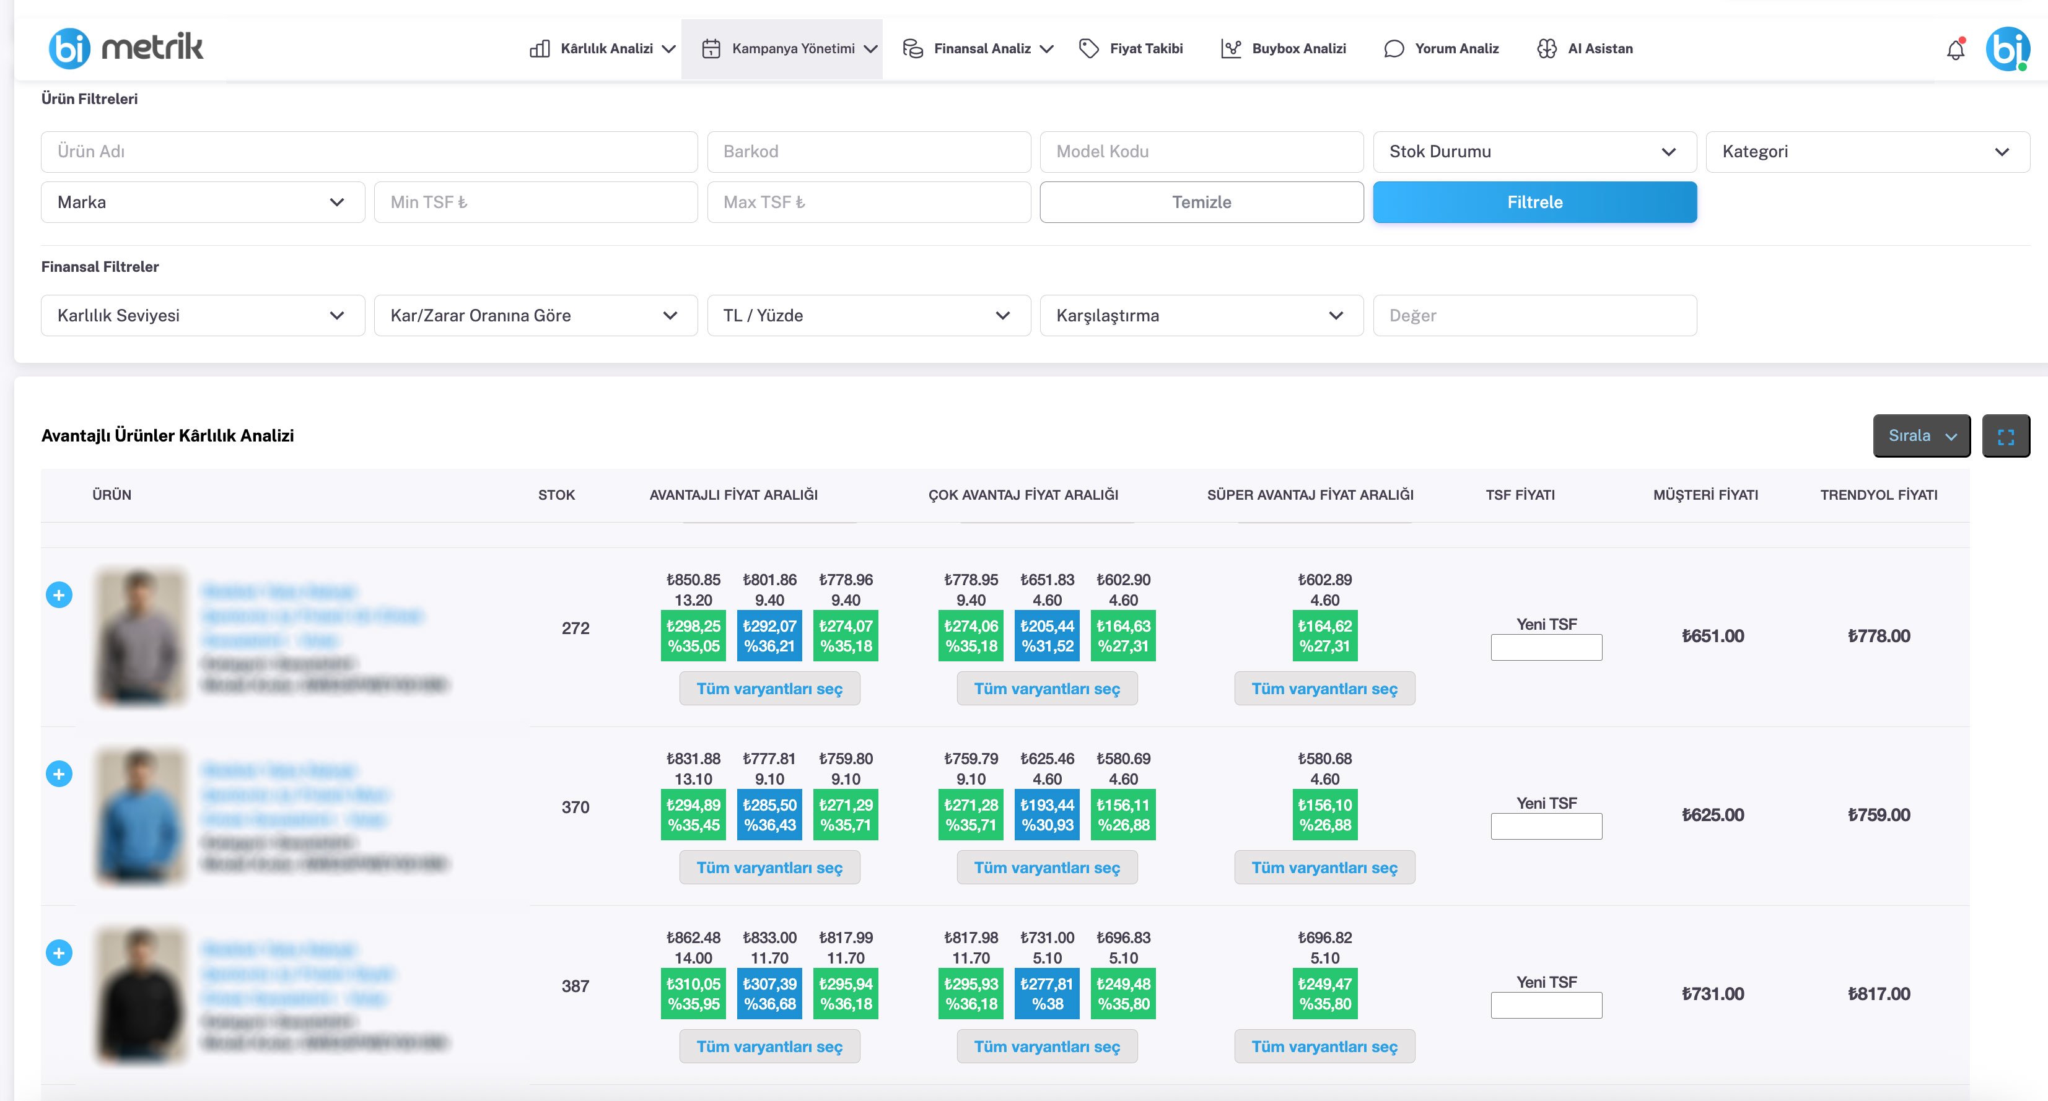Viewport: 2048px width, 1101px height.
Task: Open AI Asistan from navigation
Action: coord(1585,48)
